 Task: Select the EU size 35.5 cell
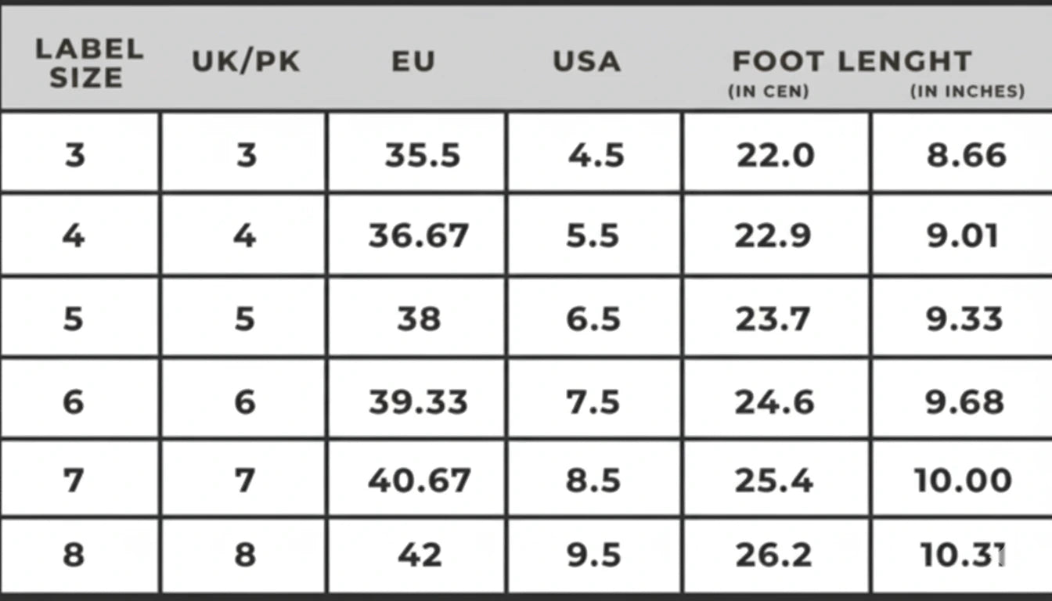[423, 155]
